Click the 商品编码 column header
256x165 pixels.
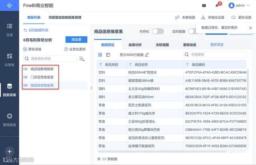(215, 65)
